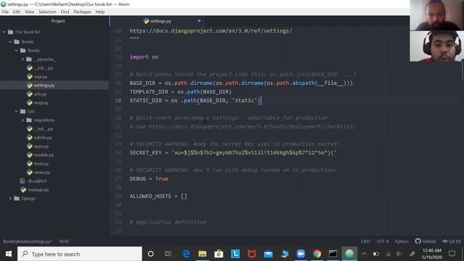The height and width of the screenshot is (261, 464).
Task: Click the ALLOWED_HOSTS line
Action: (x=158, y=196)
